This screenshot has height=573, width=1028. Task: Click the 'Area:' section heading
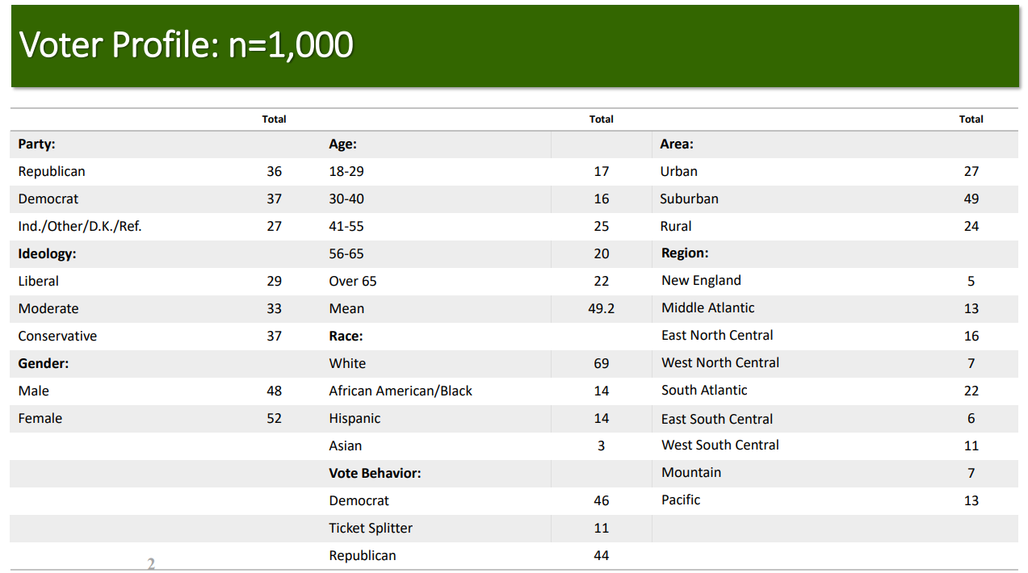click(x=677, y=144)
